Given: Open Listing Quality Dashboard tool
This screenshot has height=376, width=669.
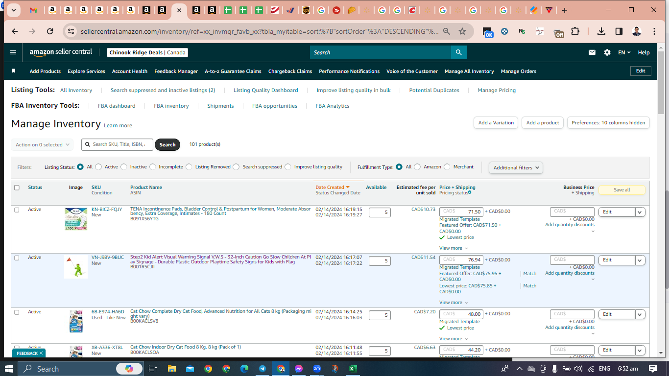Looking at the screenshot, I should (266, 90).
